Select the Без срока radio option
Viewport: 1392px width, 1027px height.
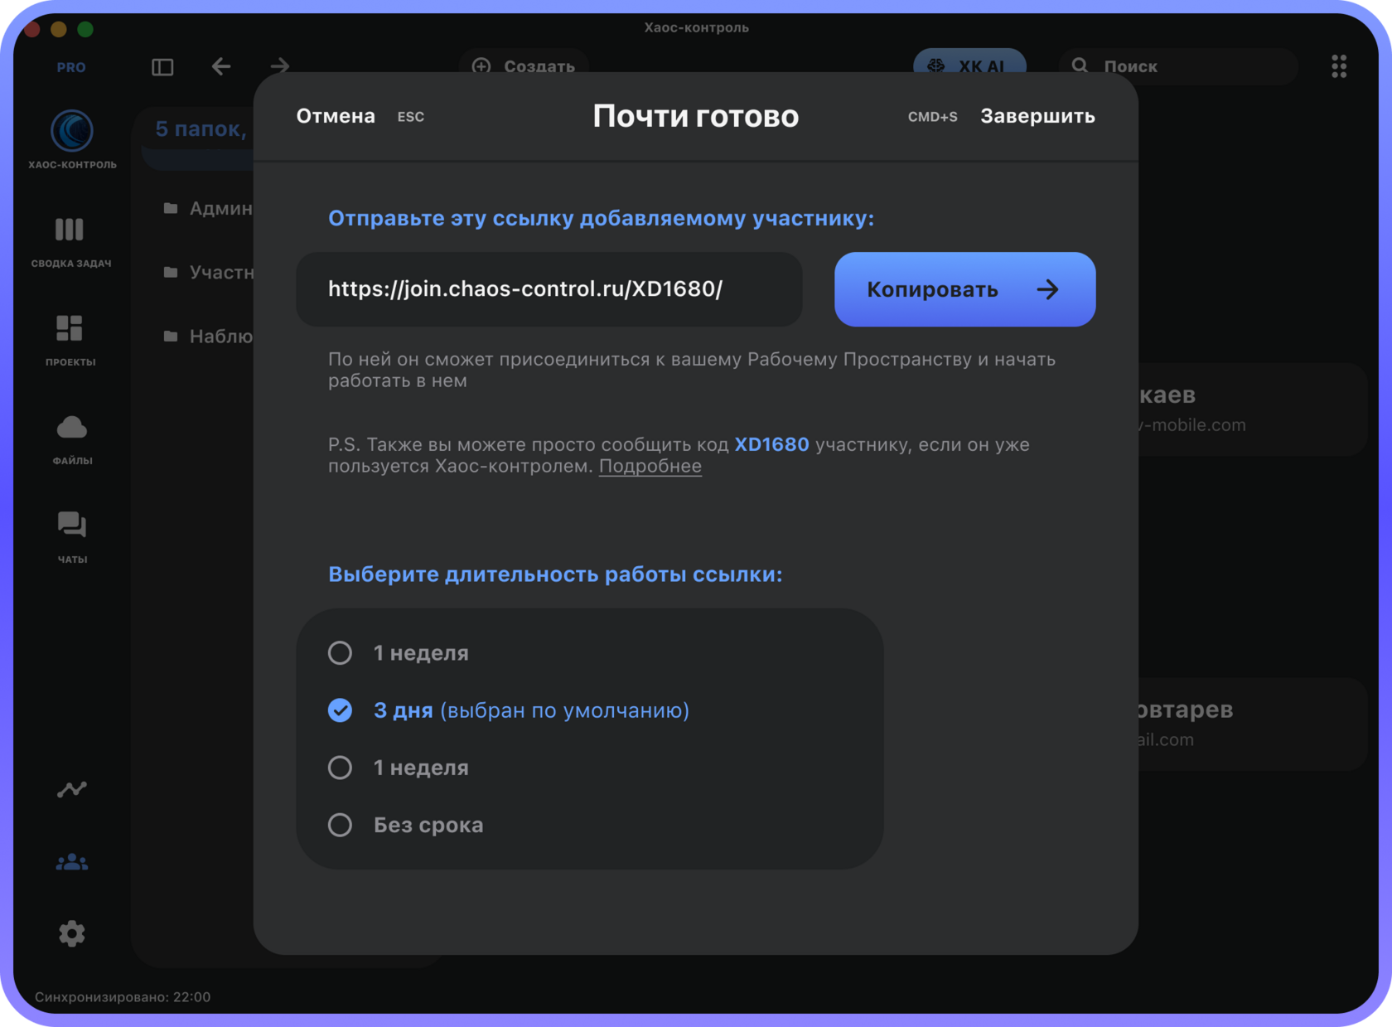click(x=340, y=825)
